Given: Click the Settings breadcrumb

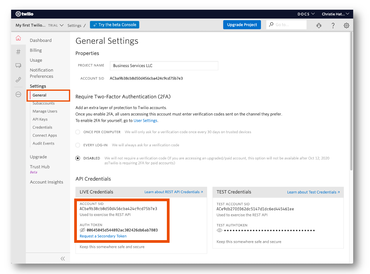Looking at the screenshot, I should pos(74,25).
